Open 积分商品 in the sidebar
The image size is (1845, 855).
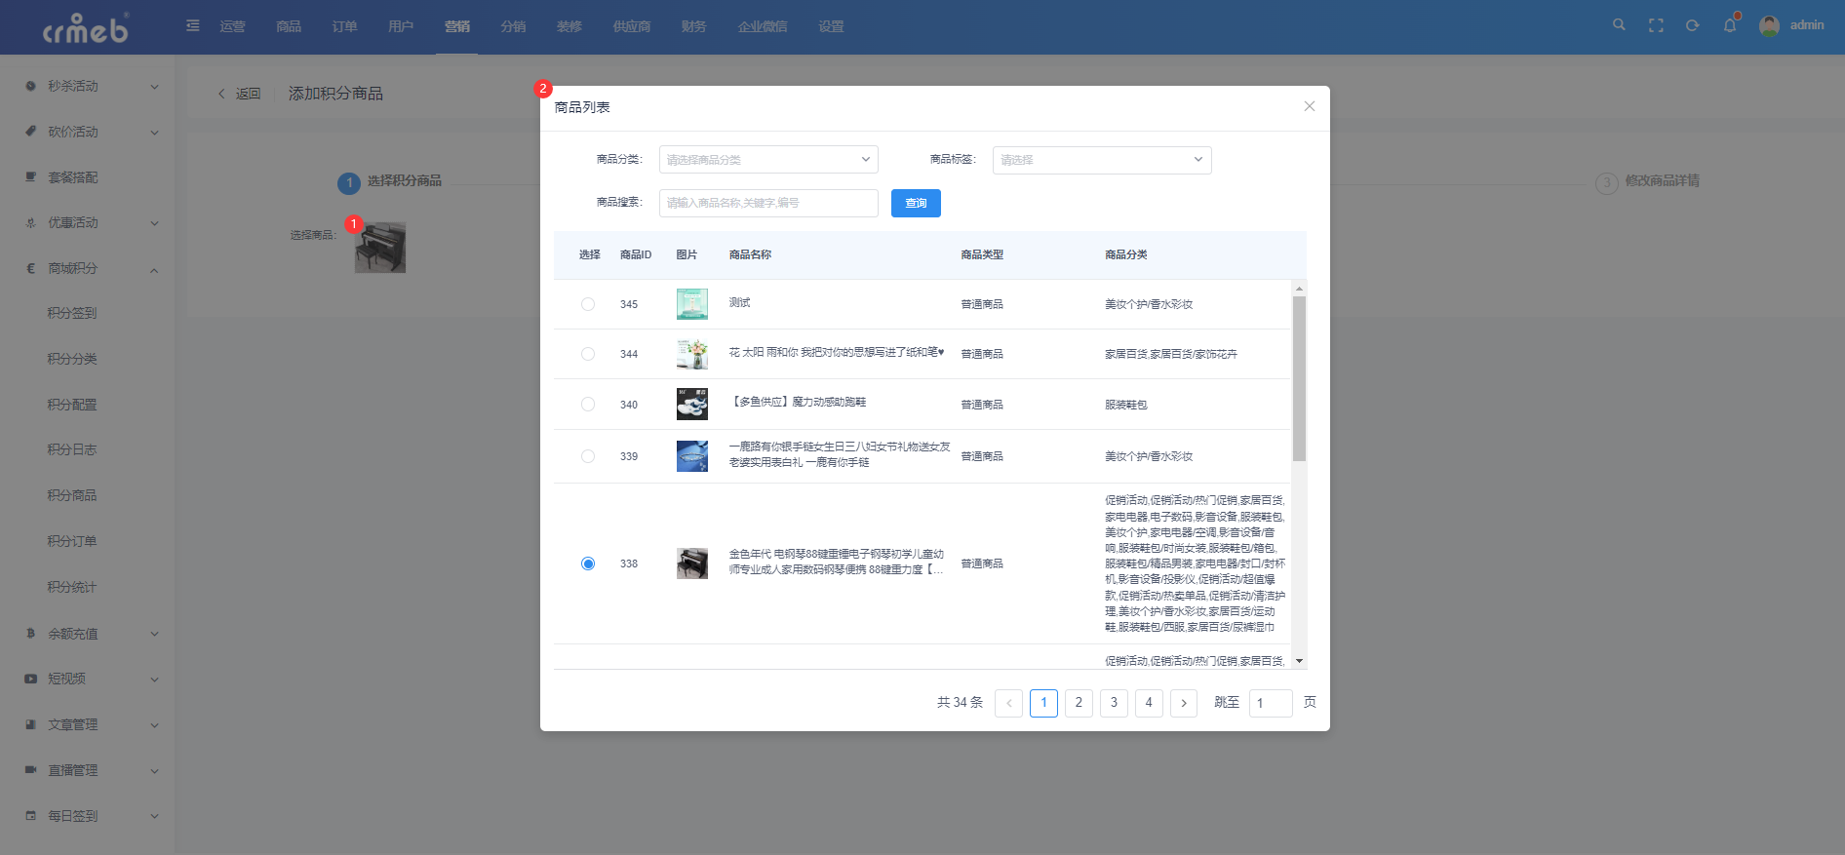72,495
